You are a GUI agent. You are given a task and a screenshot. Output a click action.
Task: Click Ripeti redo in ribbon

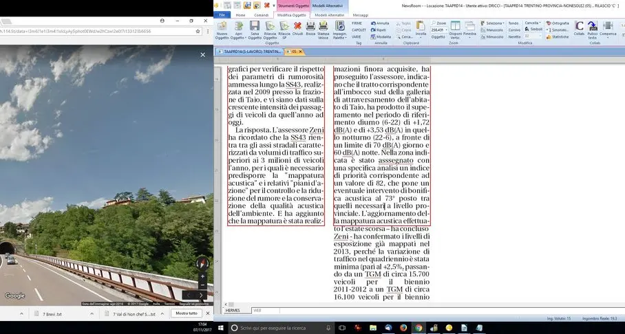[x=379, y=30]
